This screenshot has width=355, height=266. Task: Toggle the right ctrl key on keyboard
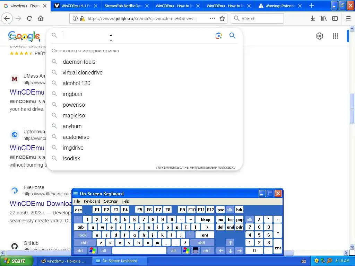207,251
